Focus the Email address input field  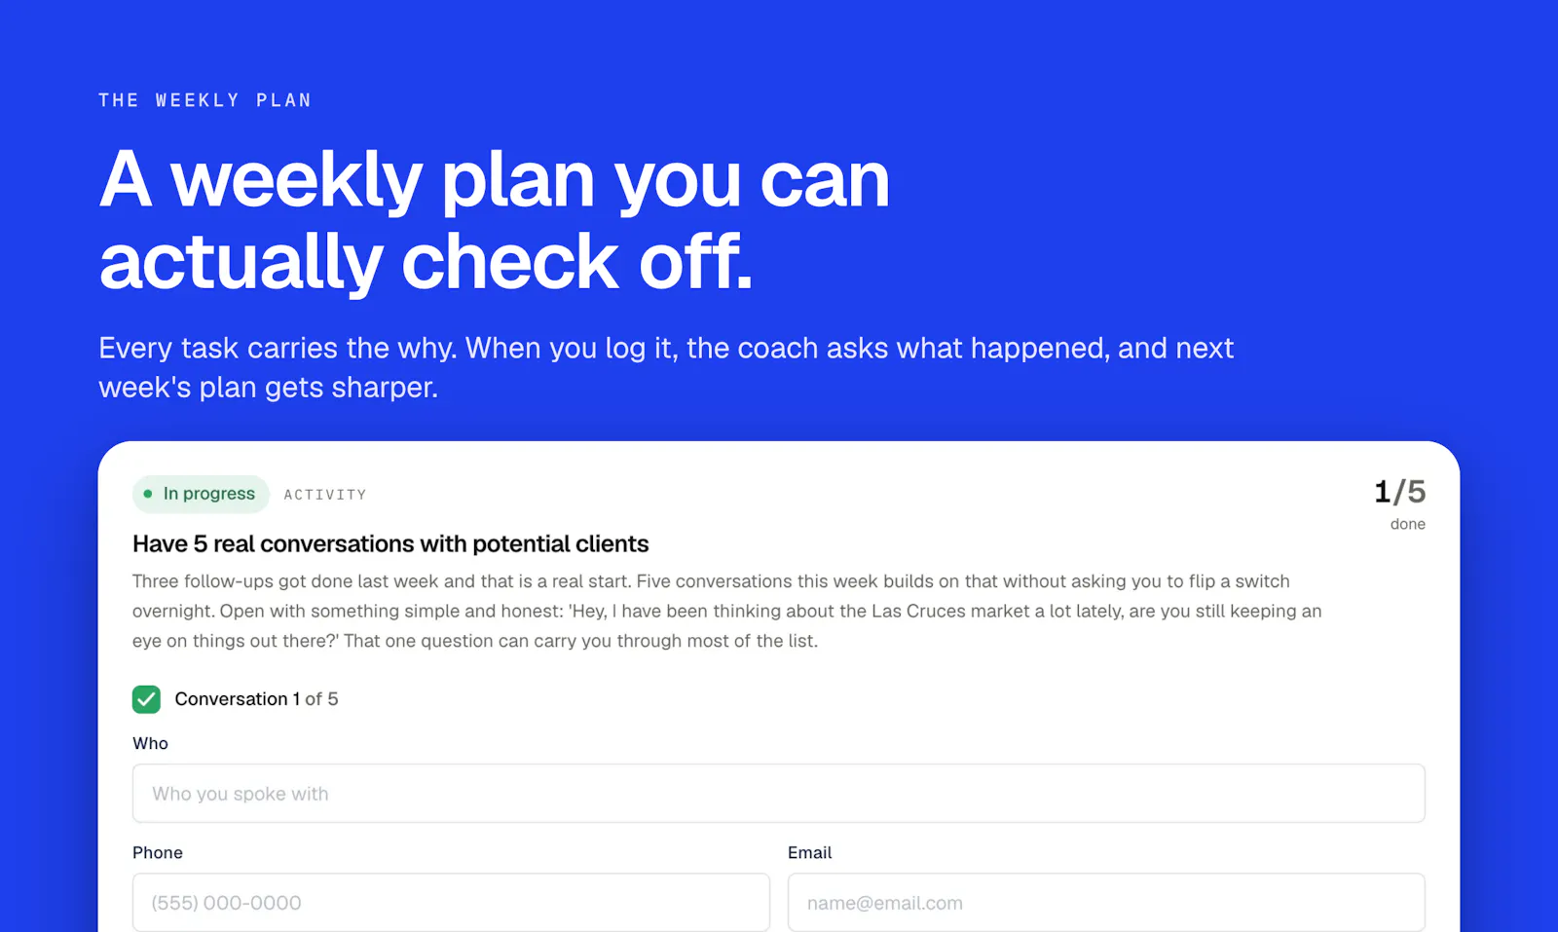(x=1106, y=903)
